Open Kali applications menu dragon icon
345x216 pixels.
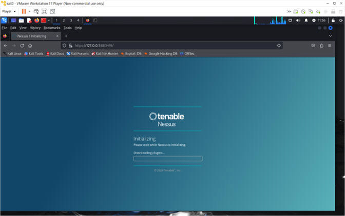[x=4, y=20]
